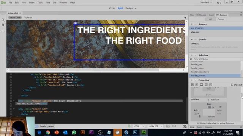Delete the top position property with its trash icon

[220, 107]
